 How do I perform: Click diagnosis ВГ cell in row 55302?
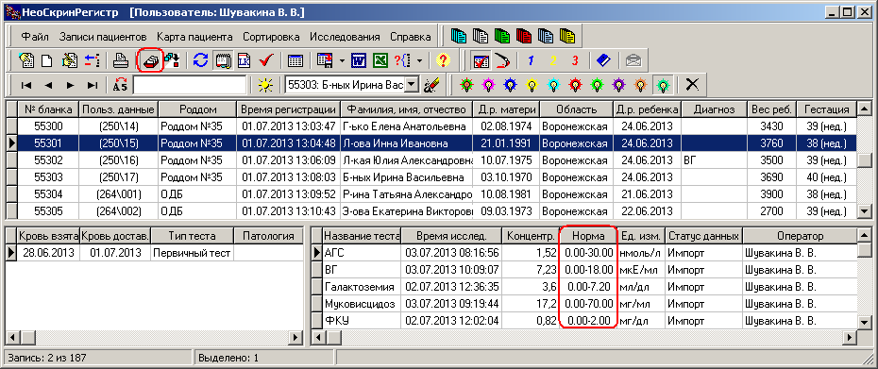click(714, 160)
